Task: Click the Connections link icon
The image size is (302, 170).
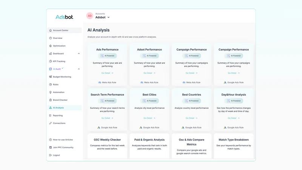Action: pyautogui.click(x=51, y=123)
